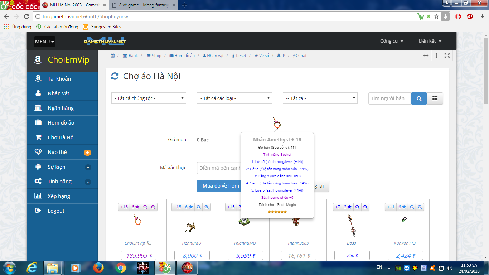Zoom-in icon on Kunkon113 item card
Screen dimensions: 489x275
tap(420, 207)
